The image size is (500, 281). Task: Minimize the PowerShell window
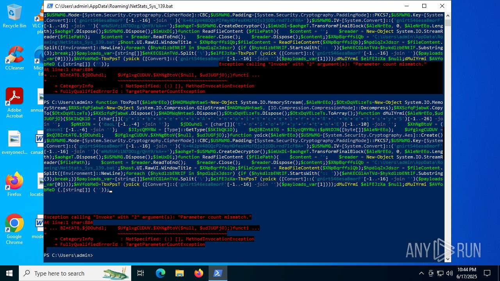click(406, 6)
